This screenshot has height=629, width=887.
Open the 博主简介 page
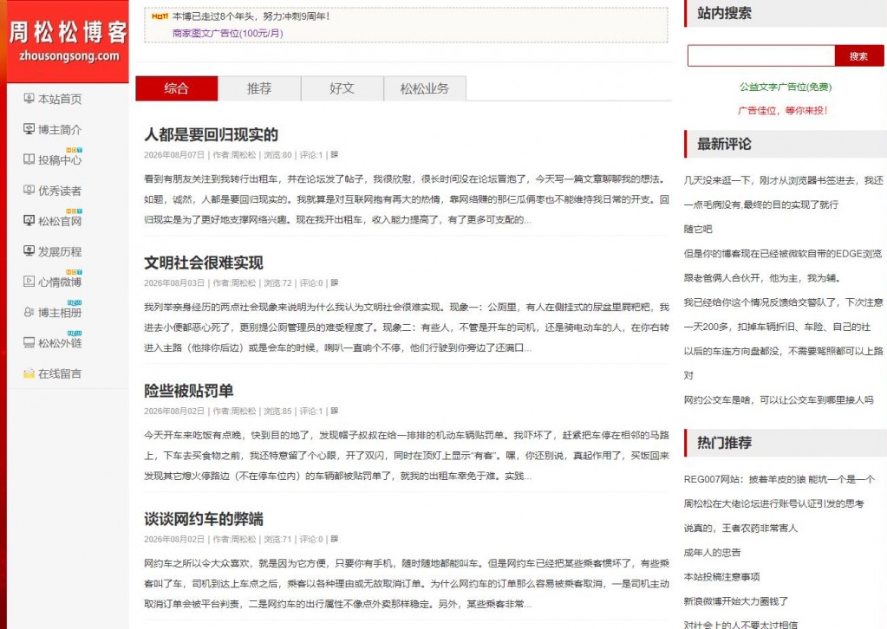click(x=60, y=129)
